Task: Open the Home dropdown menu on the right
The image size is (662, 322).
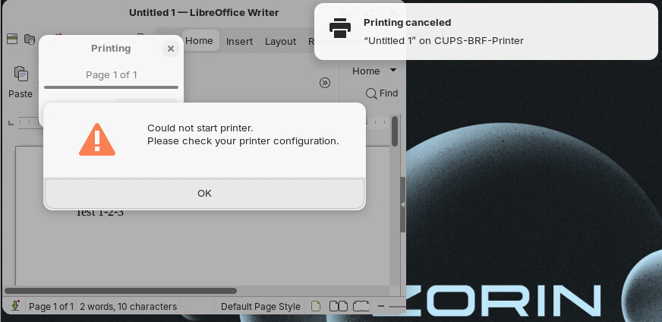Action: (x=374, y=71)
